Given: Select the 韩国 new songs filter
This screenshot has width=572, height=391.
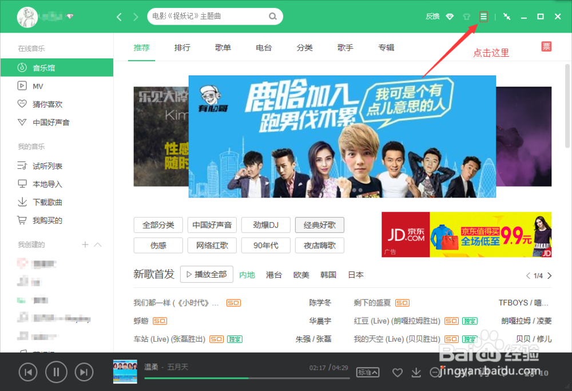Looking at the screenshot, I should coord(328,275).
